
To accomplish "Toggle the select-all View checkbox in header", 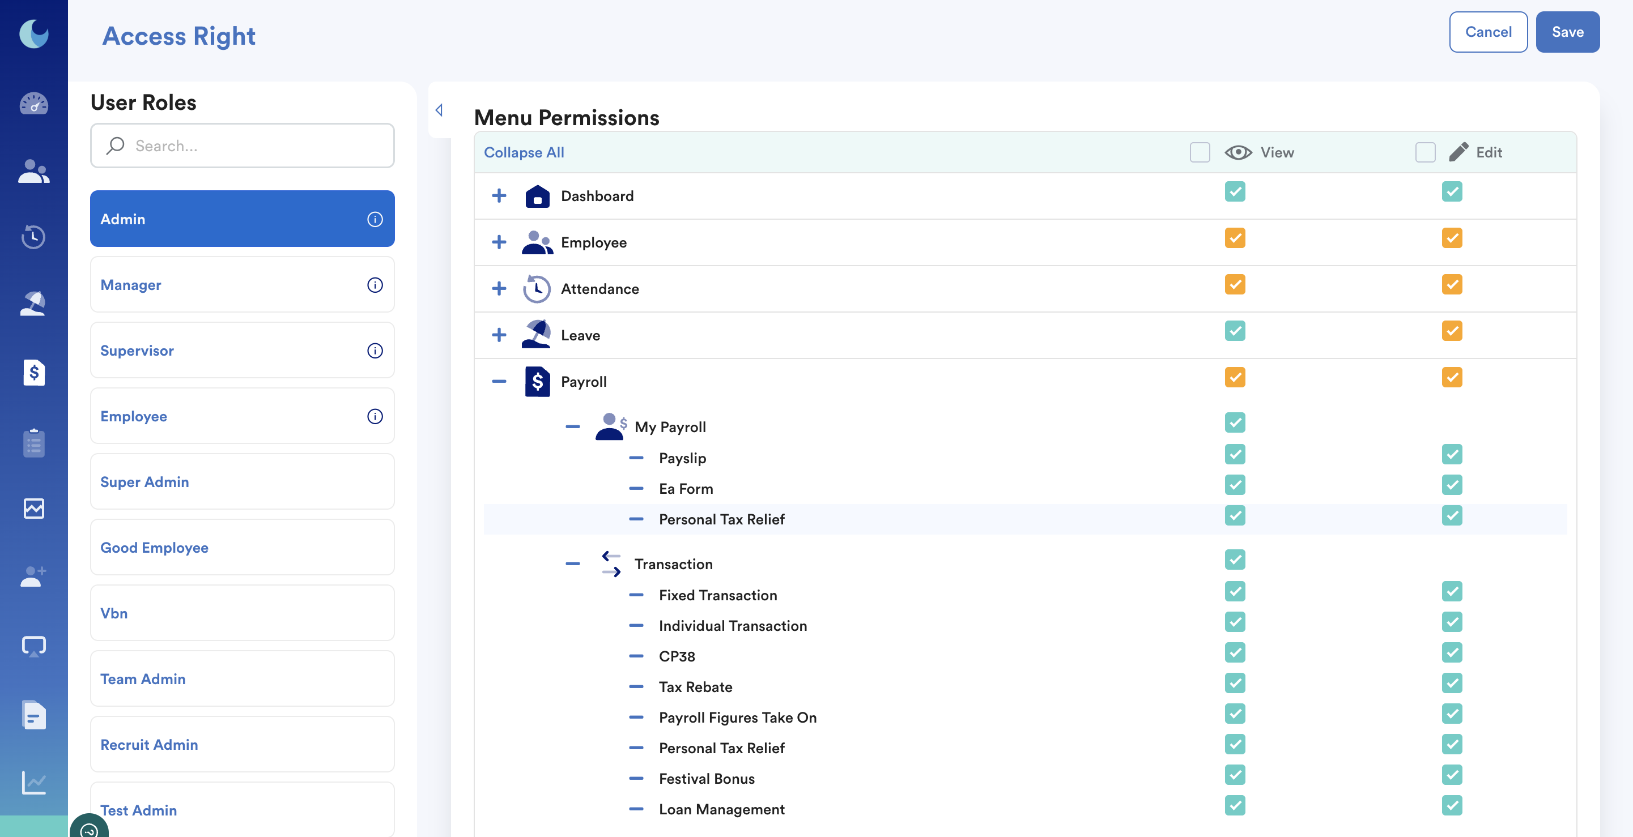I will pos(1200,153).
